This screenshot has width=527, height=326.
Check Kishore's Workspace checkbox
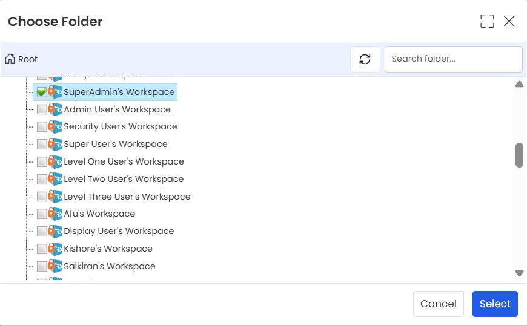tap(42, 249)
